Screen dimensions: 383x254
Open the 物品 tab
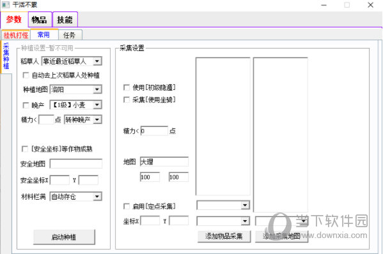click(40, 20)
